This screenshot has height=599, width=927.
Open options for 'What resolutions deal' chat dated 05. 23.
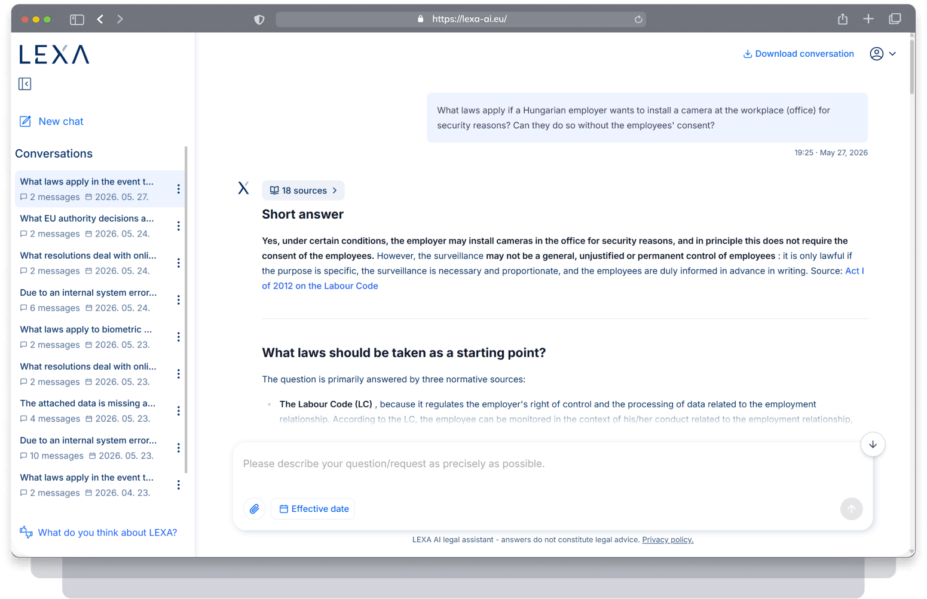(178, 374)
